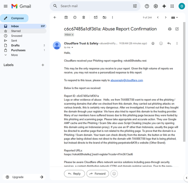Click the search magnifier icon
The width and height of the screenshot is (188, 183).
[x=55, y=6]
